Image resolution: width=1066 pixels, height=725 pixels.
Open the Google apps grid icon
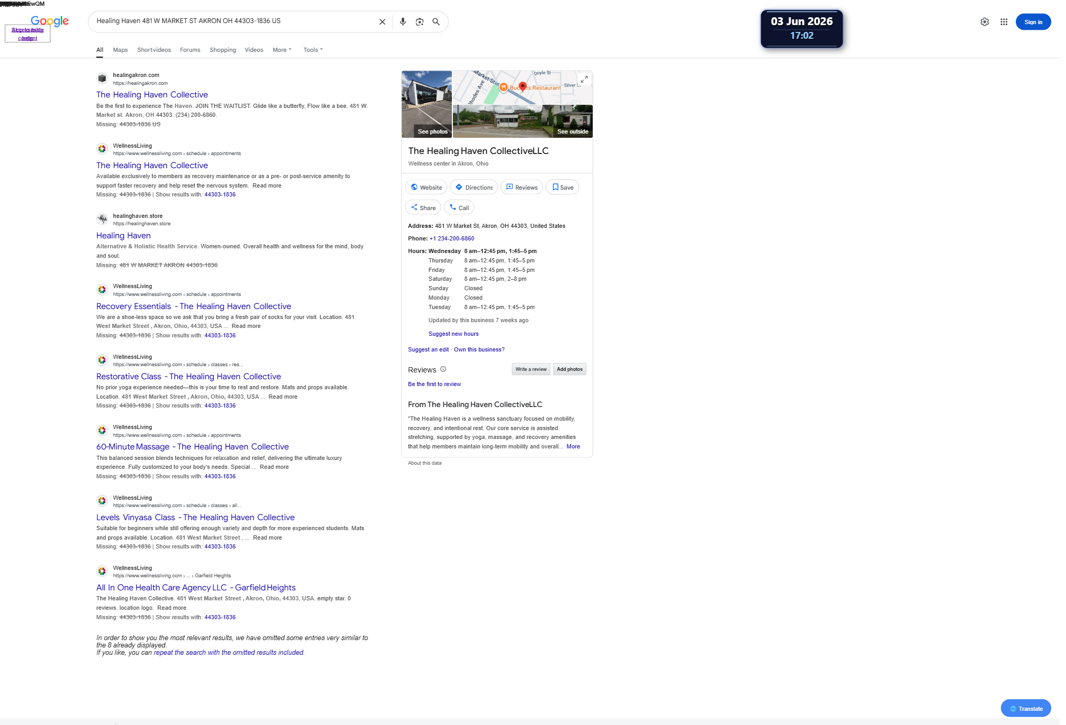(1004, 22)
